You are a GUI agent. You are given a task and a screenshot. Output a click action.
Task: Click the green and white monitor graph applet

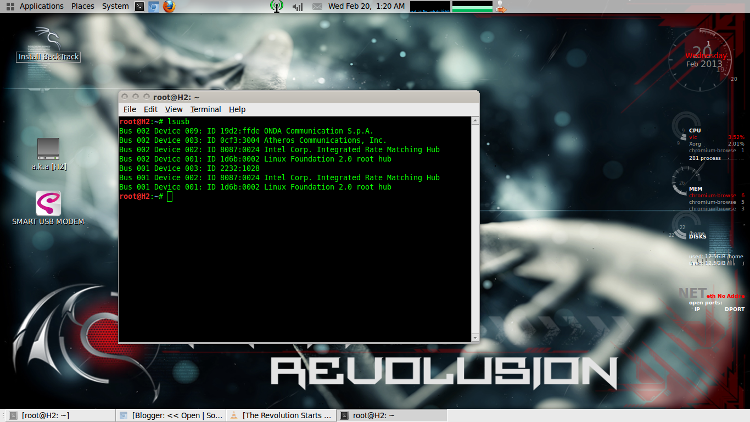tap(472, 7)
